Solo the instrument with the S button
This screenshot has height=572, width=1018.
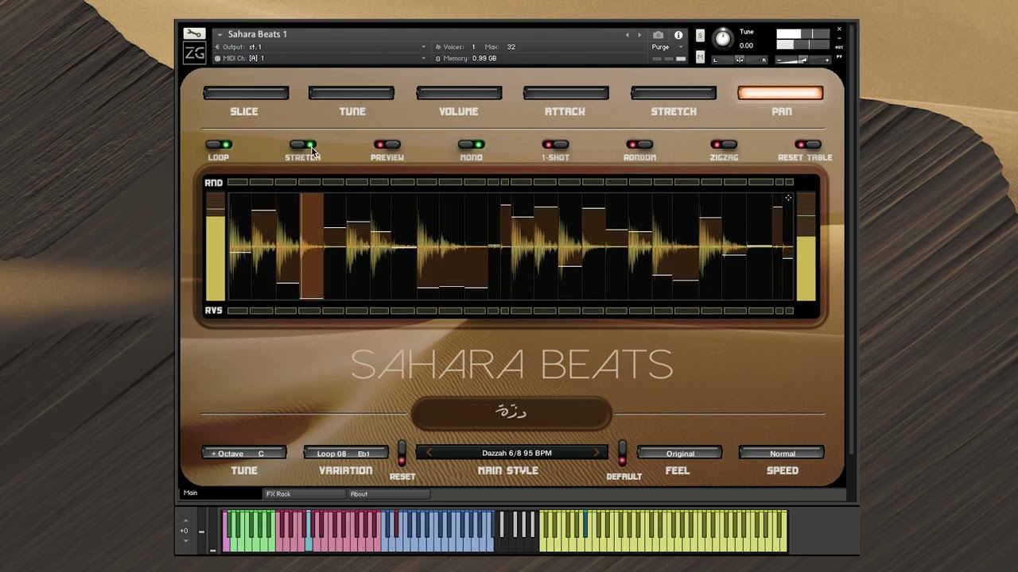[700, 36]
